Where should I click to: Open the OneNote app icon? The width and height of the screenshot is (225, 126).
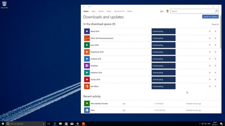tap(87, 66)
